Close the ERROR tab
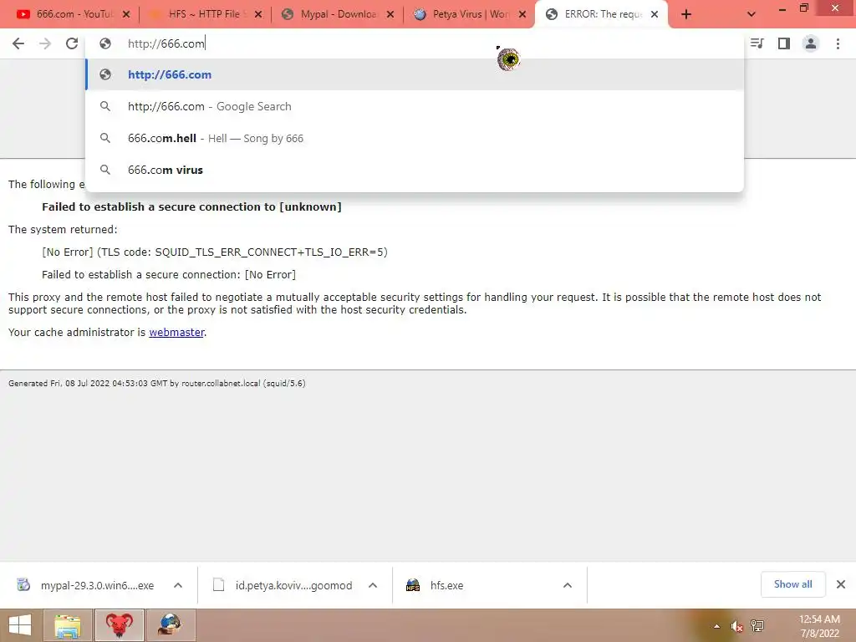This screenshot has width=856, height=642. (655, 15)
